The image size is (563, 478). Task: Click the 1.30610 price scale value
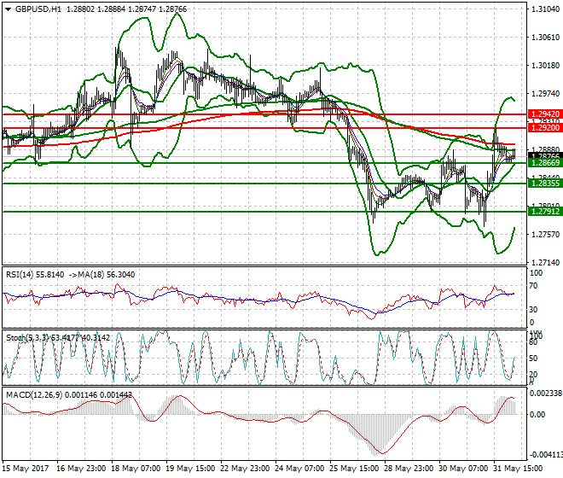tap(545, 37)
